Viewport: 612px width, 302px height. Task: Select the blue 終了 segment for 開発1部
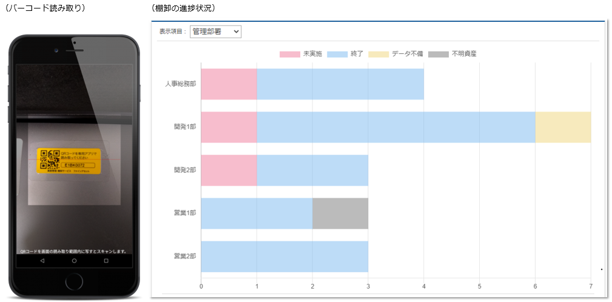[395, 127]
